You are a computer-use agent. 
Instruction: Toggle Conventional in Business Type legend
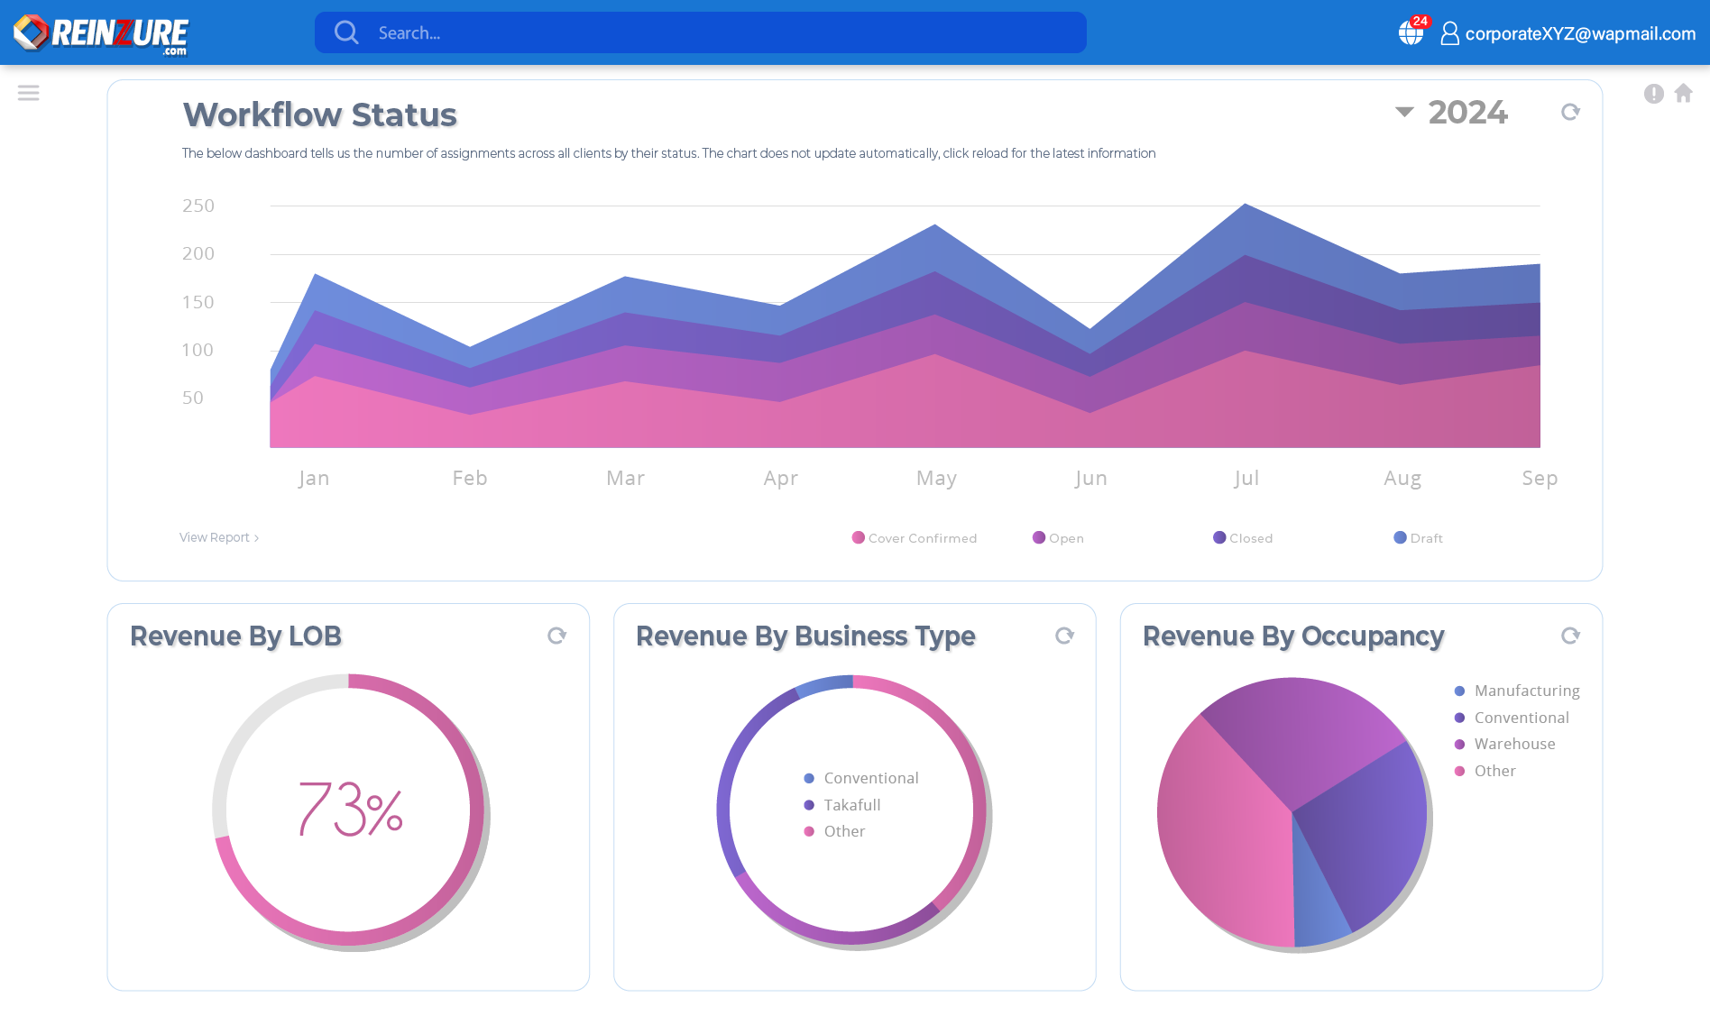pyautogui.click(x=861, y=778)
